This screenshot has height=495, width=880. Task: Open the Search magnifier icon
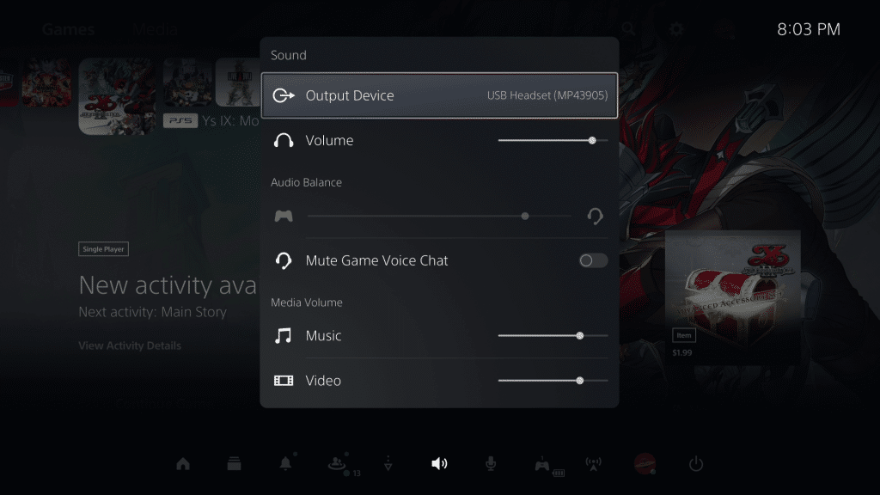coord(628,29)
